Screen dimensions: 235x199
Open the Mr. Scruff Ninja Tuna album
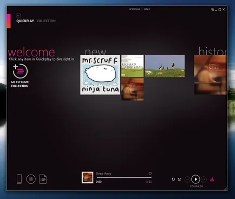(100, 75)
